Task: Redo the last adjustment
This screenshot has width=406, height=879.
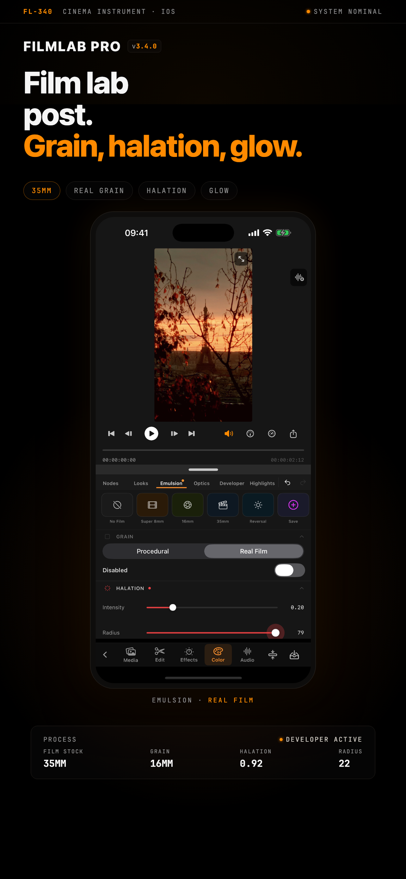Action: coord(303,483)
